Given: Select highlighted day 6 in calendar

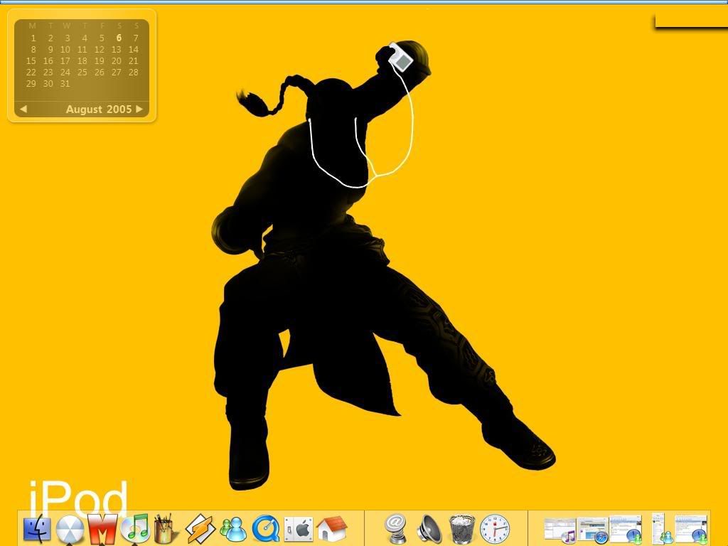Looking at the screenshot, I should pyautogui.click(x=119, y=38).
